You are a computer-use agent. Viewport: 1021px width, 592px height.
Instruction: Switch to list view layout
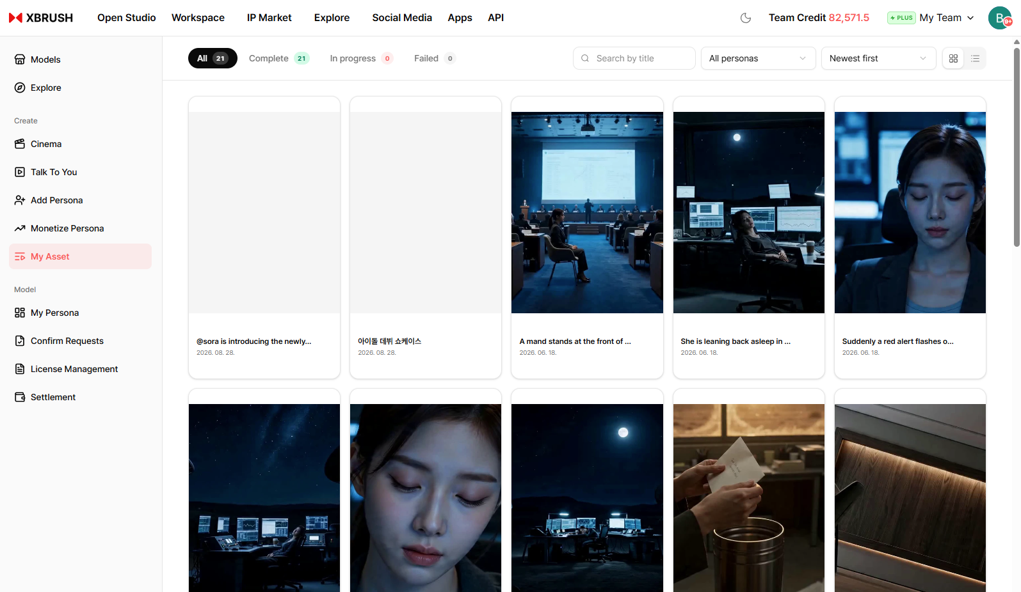975,58
